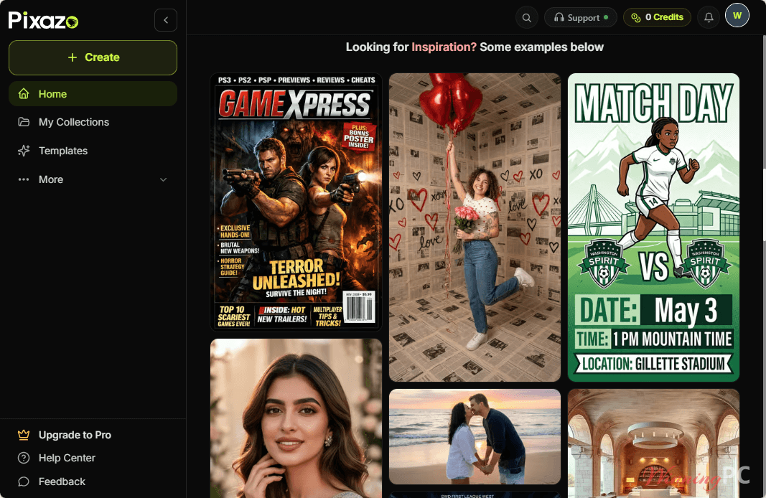766x498 pixels.
Task: Click the Templates sparkle icon
Action: tap(24, 151)
